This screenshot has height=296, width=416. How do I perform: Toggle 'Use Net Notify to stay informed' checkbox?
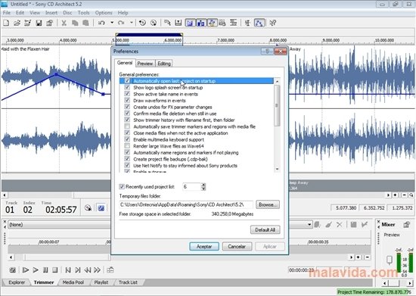click(127, 165)
